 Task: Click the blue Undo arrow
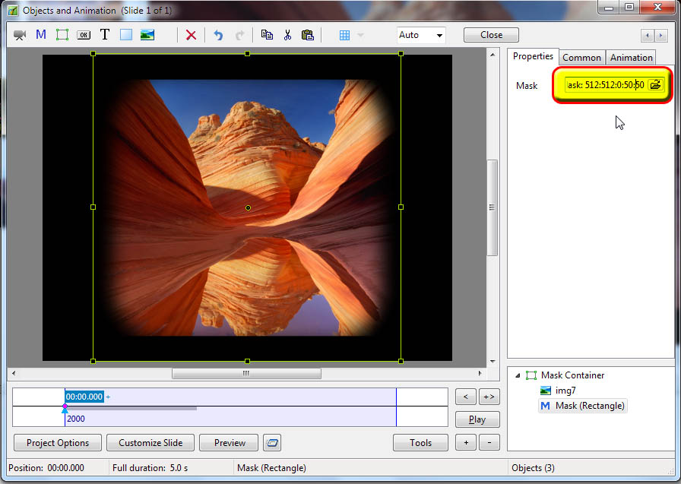pos(218,35)
